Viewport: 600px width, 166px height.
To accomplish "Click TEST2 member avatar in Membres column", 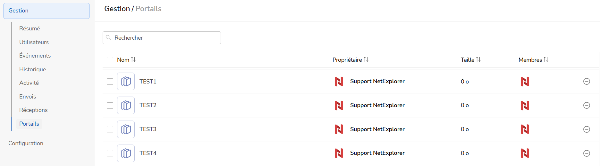I will pyautogui.click(x=525, y=105).
